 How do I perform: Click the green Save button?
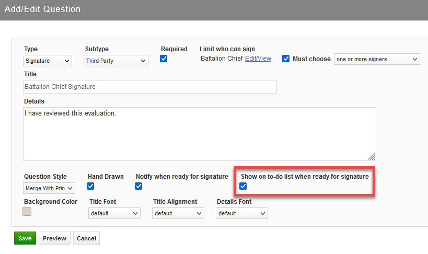(x=25, y=238)
